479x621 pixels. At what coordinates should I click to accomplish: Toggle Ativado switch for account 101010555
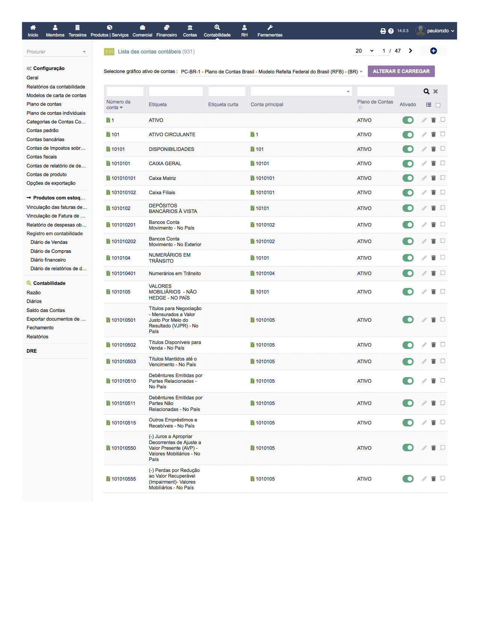[x=408, y=479]
